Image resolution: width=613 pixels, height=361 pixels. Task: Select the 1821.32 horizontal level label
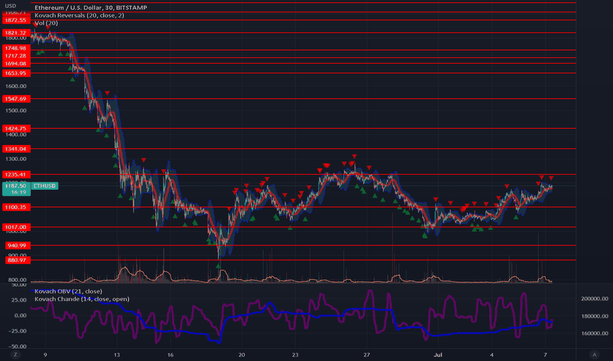pyautogui.click(x=16, y=33)
